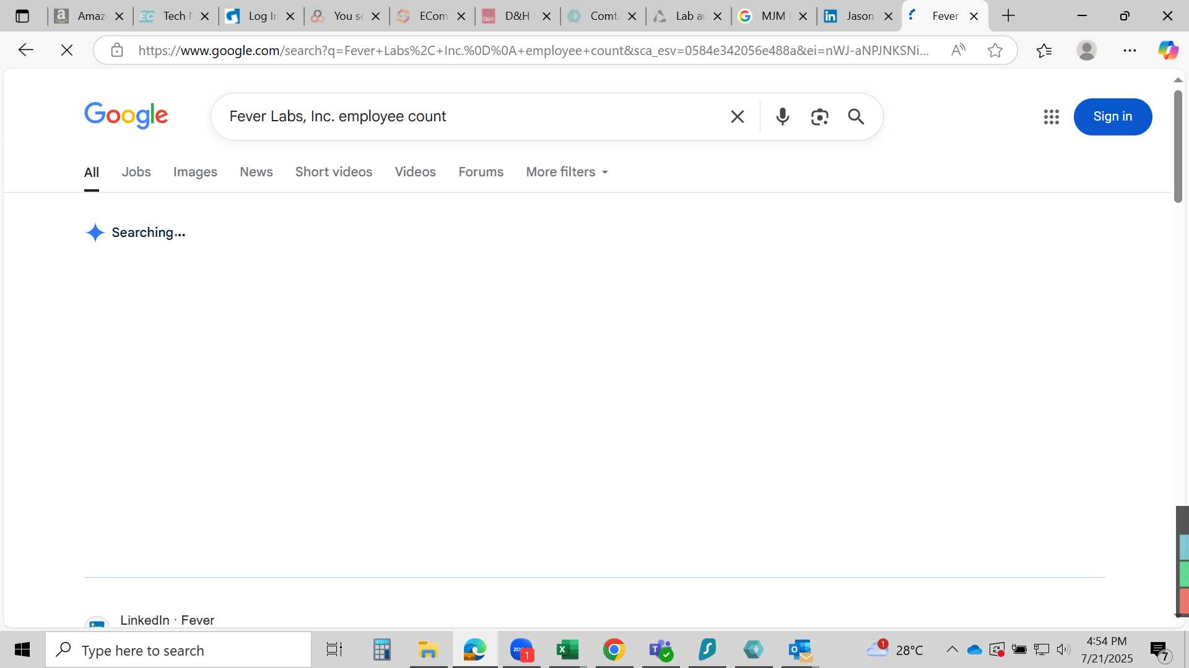Image resolution: width=1189 pixels, height=668 pixels.
Task: Switch to the Jobs results tab
Action: tap(136, 172)
